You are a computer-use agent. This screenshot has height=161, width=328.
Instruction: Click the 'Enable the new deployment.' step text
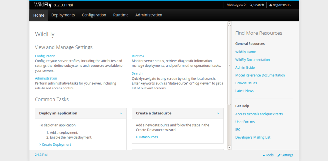click(x=71, y=137)
